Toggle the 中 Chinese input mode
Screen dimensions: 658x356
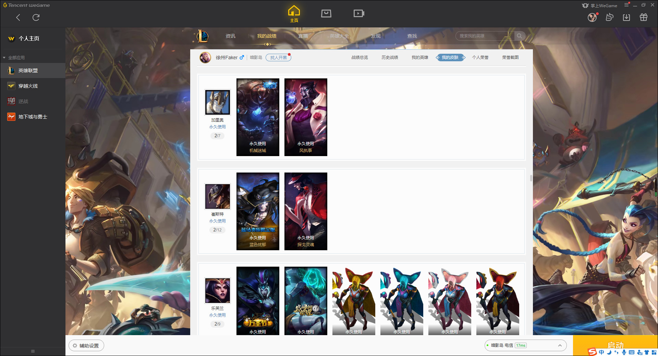coord(602,352)
